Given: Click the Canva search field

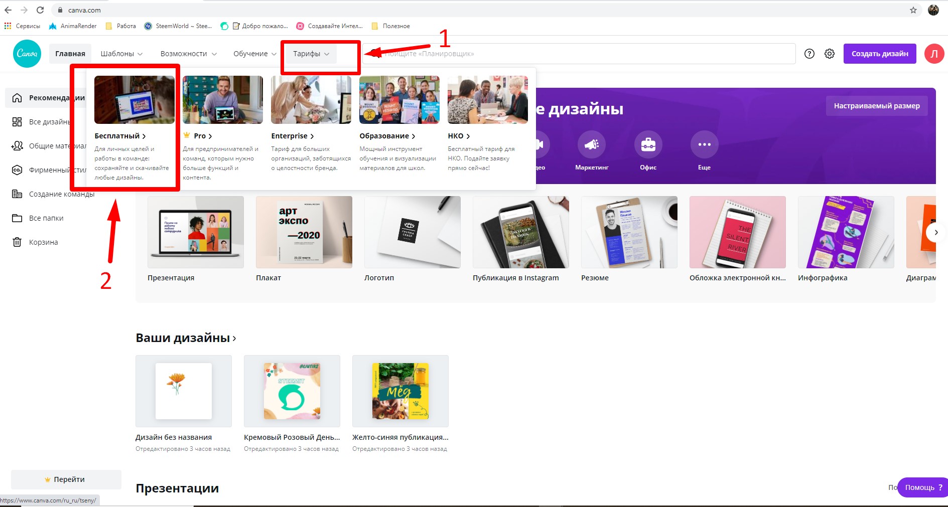Looking at the screenshot, I should tap(579, 54).
